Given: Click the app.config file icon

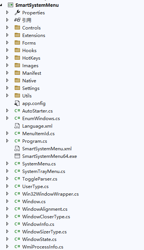Looking at the screenshot, I should click(x=17, y=103).
